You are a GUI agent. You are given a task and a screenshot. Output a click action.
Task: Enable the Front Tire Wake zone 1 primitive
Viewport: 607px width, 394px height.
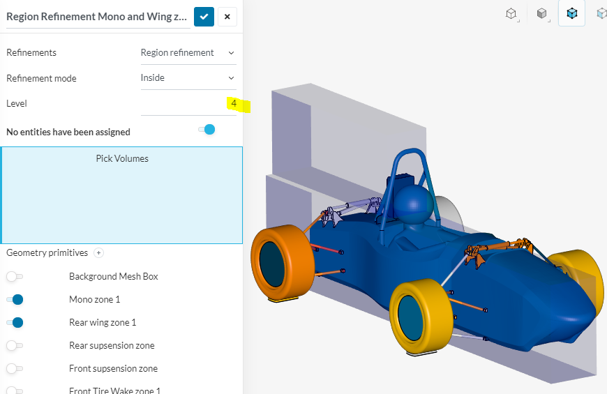coord(15,390)
